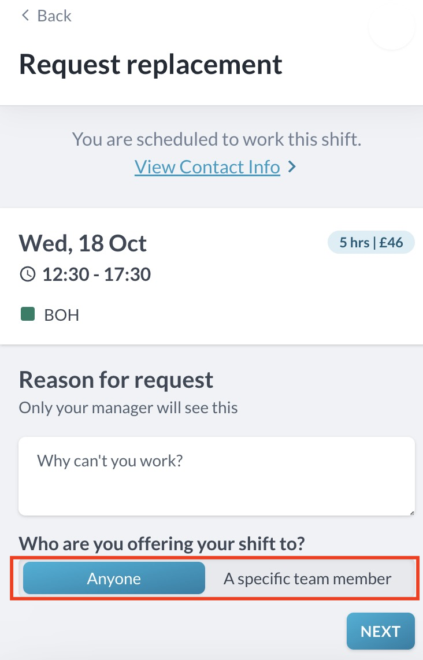
Task: Select the Wed, 18 Oct shift date
Action: pyautogui.click(x=83, y=243)
